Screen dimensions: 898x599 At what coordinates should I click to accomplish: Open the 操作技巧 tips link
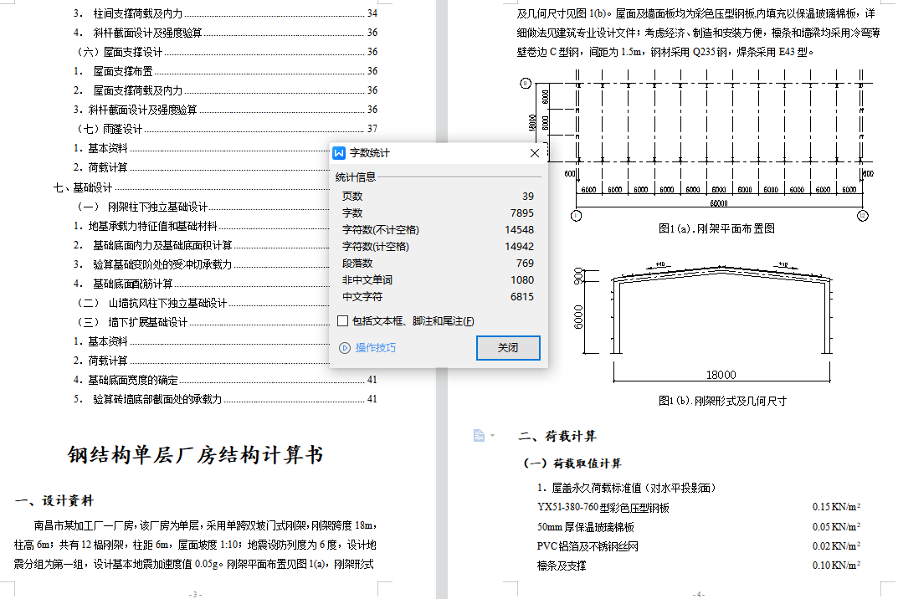coord(375,348)
